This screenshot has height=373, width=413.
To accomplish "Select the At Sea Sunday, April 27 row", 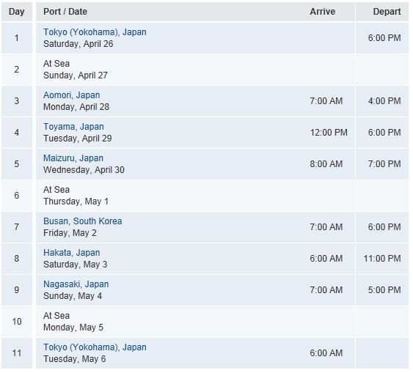I will tap(205, 70).
